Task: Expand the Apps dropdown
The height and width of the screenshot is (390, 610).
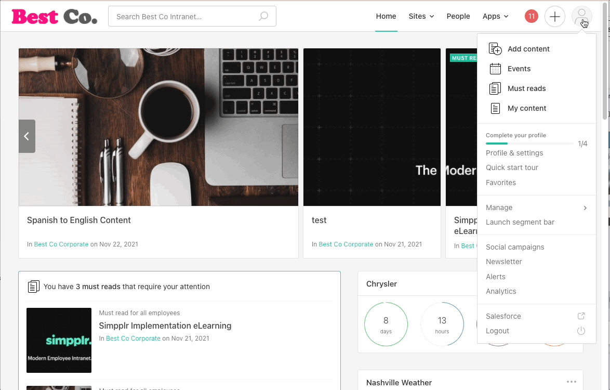Action: (x=496, y=16)
